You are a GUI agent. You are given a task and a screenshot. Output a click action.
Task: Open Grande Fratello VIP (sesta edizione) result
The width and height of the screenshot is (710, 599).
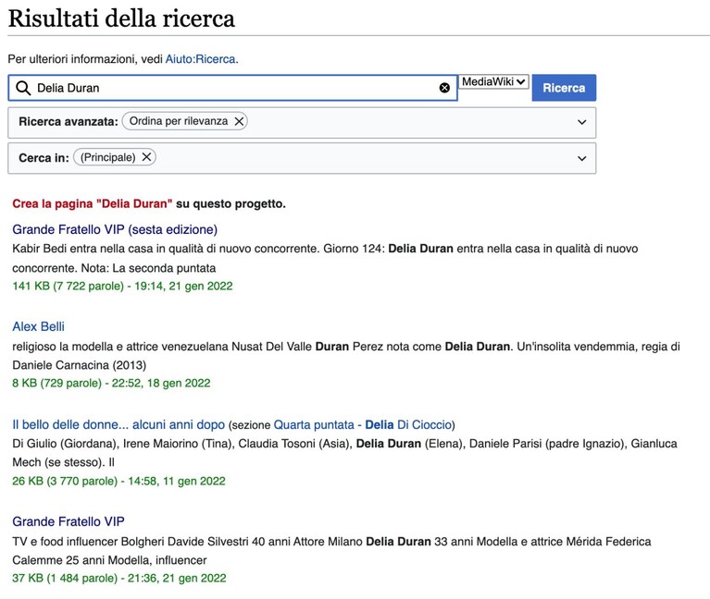point(115,229)
